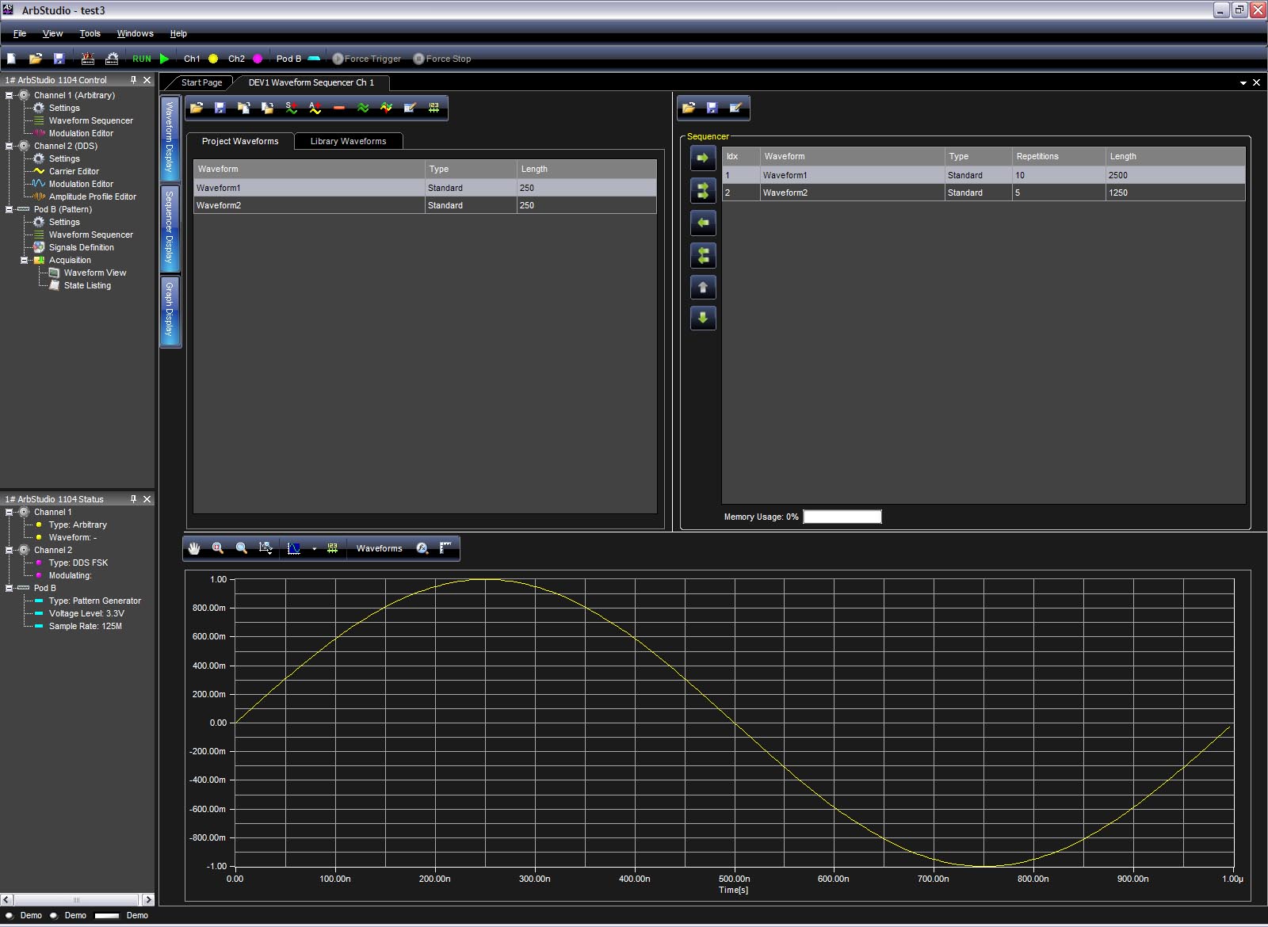Screen dimensions: 1268x927
Task: Open the axis fit dropdown icon in the graph toolbar
Action: [266, 548]
